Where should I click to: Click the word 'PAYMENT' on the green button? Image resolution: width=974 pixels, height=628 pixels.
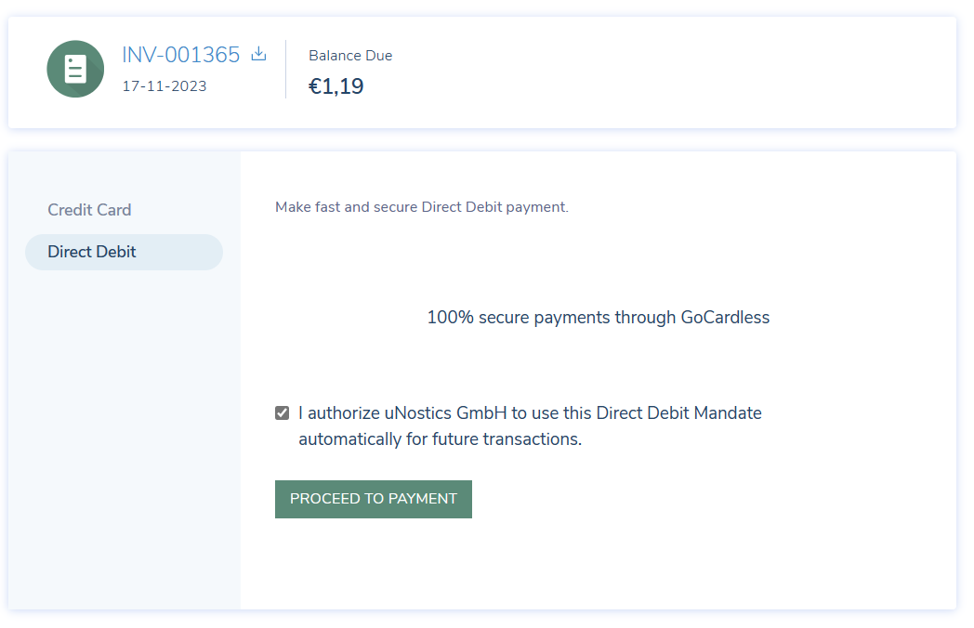pyautogui.click(x=422, y=499)
